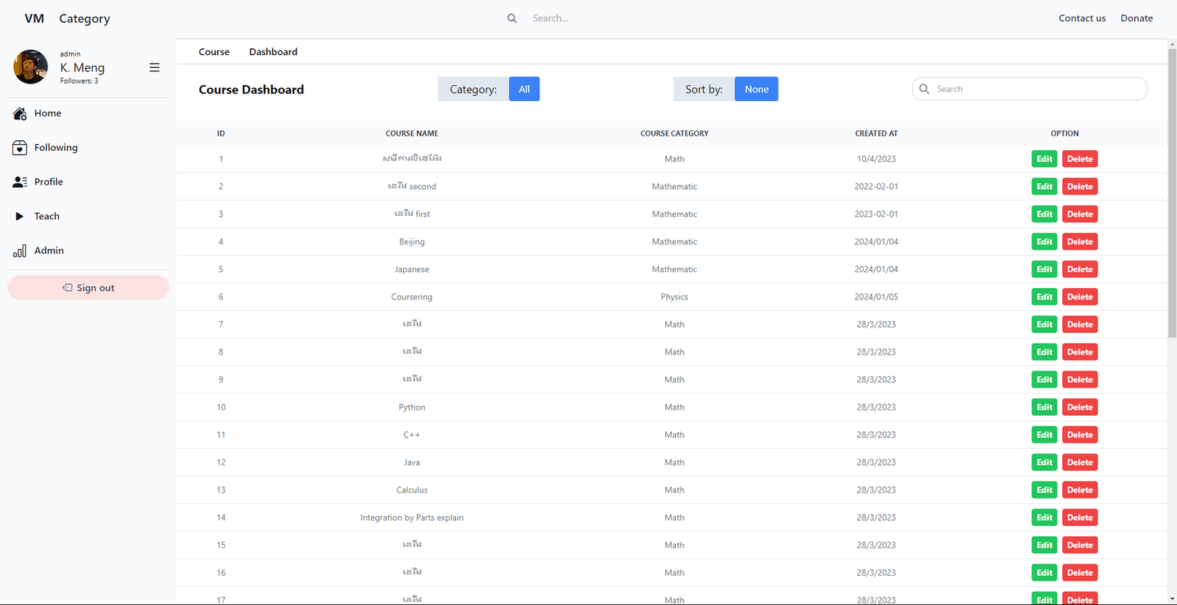Switch to the Dashboard tab
Viewport: 1177px width, 605px height.
tap(273, 52)
